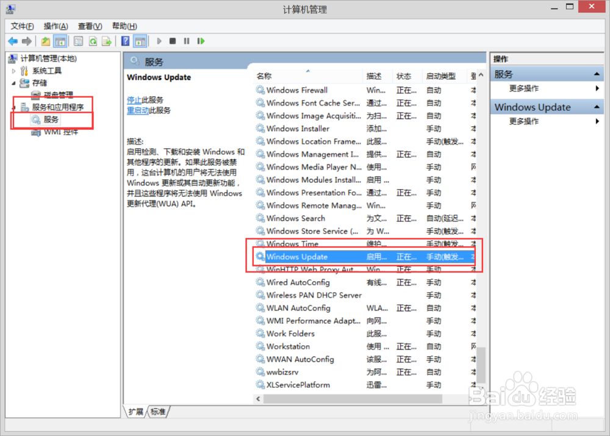Restart the service with Restart icon
Image resolution: width=610 pixels, height=436 pixels.
(201, 41)
